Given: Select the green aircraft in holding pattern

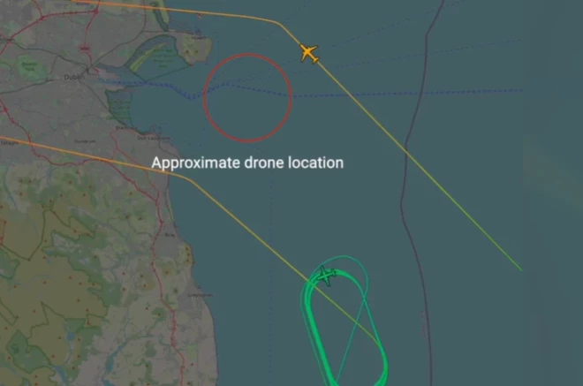Looking at the screenshot, I should (327, 276).
